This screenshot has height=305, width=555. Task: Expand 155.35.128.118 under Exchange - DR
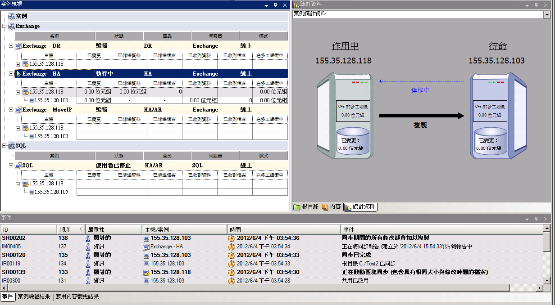coord(18,64)
